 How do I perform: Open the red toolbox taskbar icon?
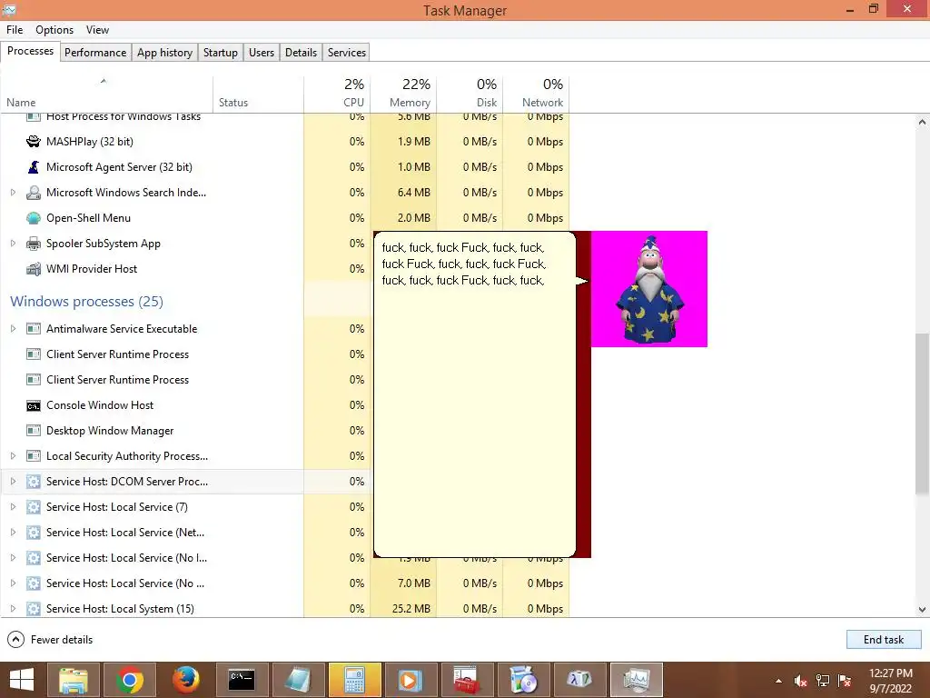pyautogui.click(x=467, y=680)
